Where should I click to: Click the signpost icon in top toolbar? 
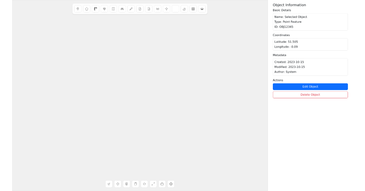pyautogui.click(x=104, y=9)
